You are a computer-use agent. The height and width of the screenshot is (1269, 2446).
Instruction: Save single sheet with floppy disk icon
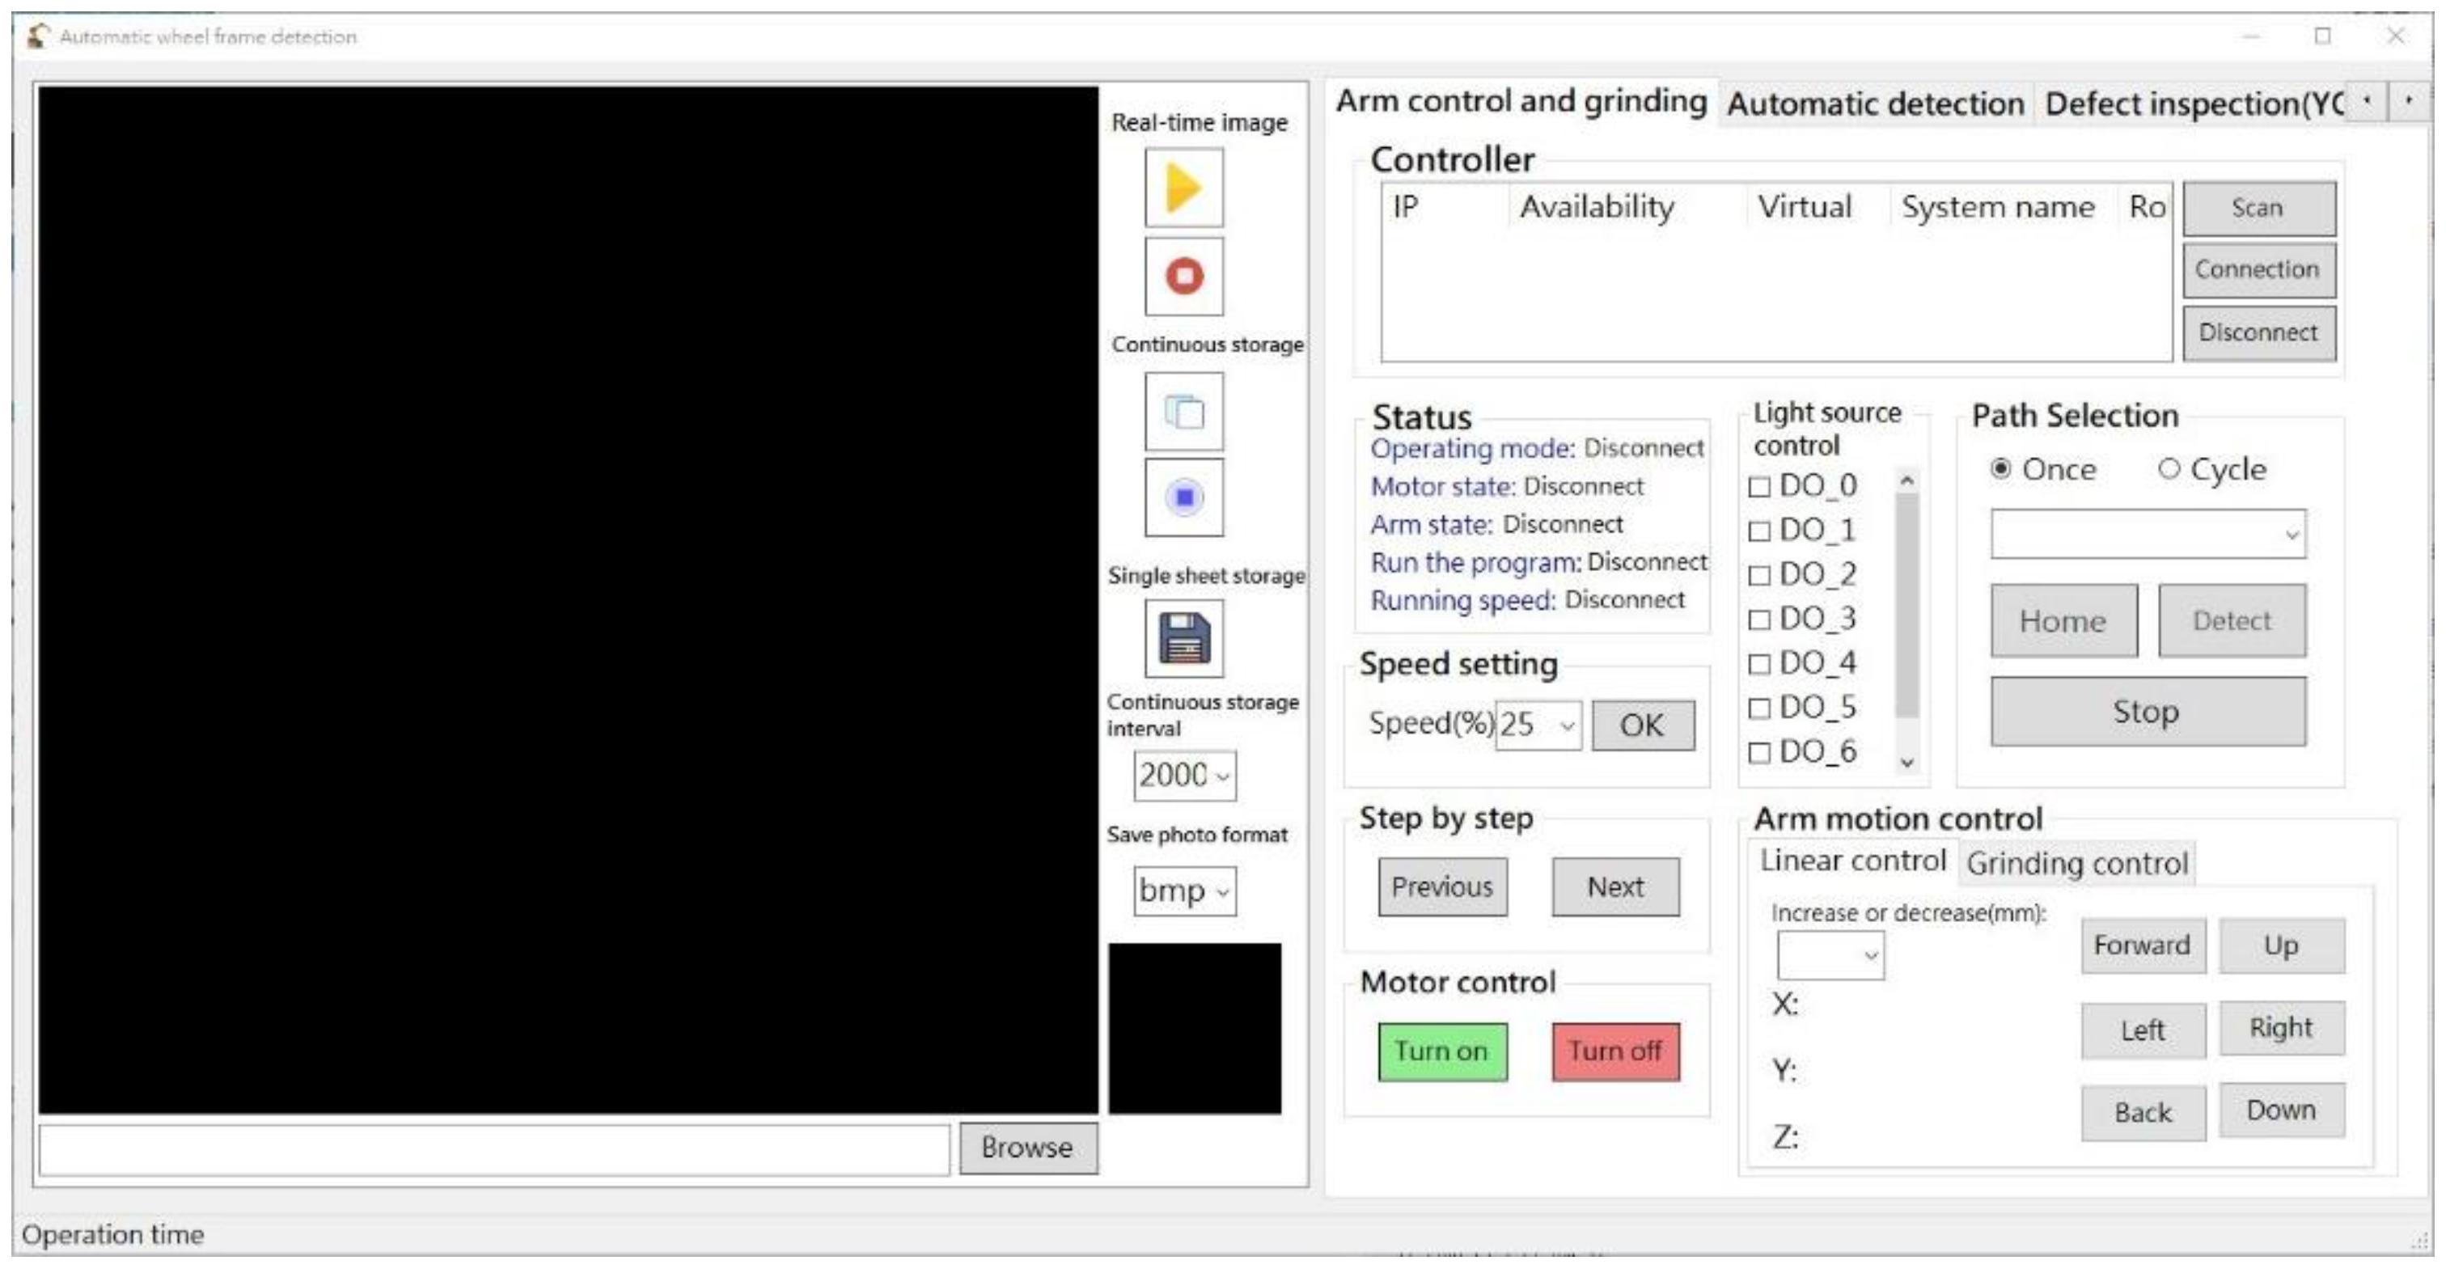click(x=1183, y=638)
